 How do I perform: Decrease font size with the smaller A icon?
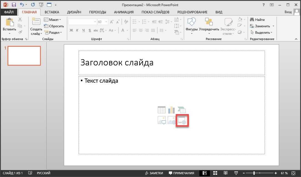(118, 22)
